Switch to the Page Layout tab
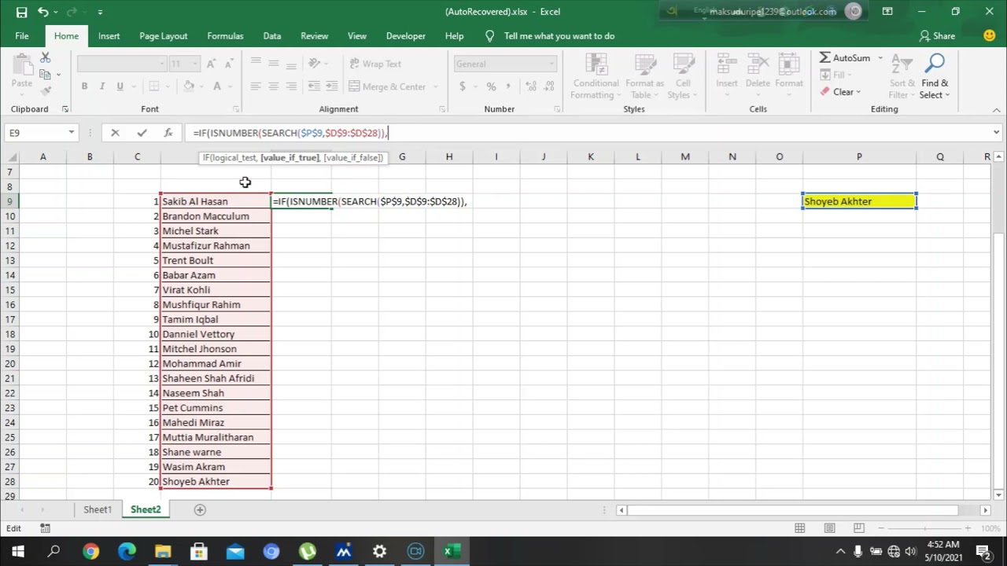 (x=163, y=36)
